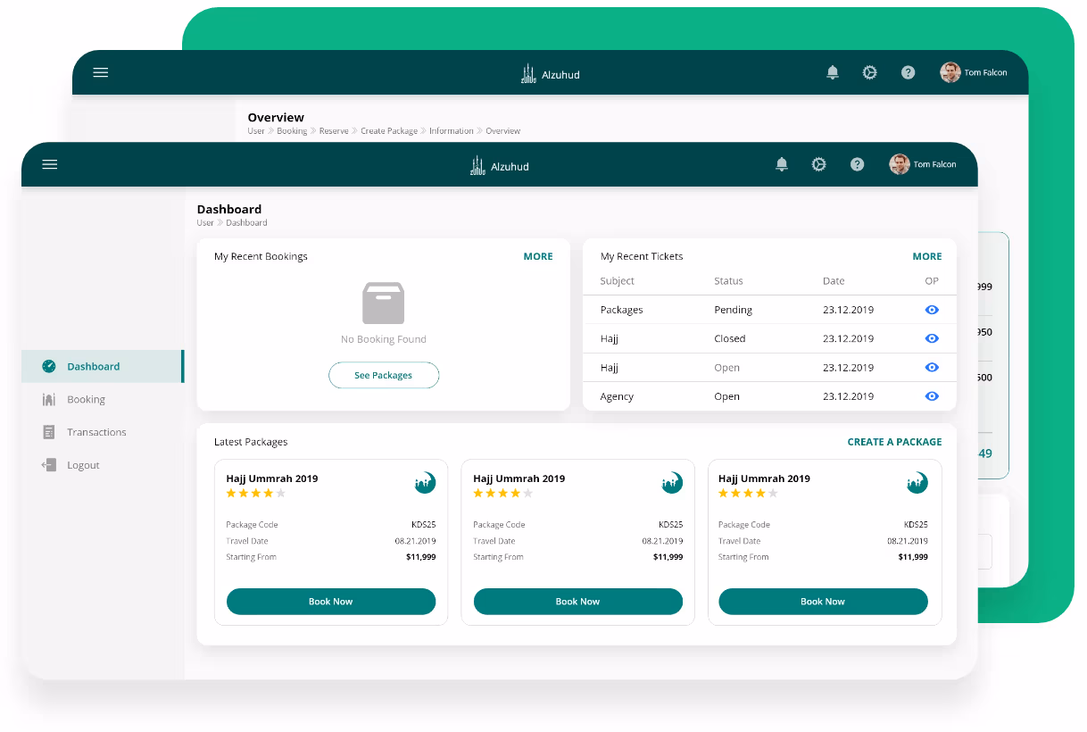
Task: View the Packages ticket via eye icon
Action: tap(932, 310)
